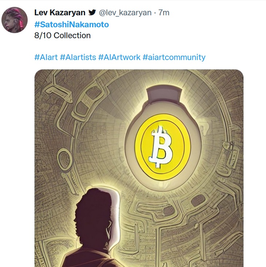The width and height of the screenshot is (266, 267).
Task: Visit the @lev_kazaryan handle
Action: (x=125, y=13)
